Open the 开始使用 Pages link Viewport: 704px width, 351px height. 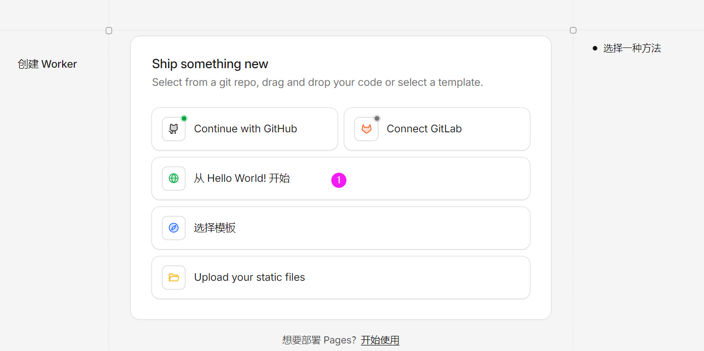(x=380, y=340)
